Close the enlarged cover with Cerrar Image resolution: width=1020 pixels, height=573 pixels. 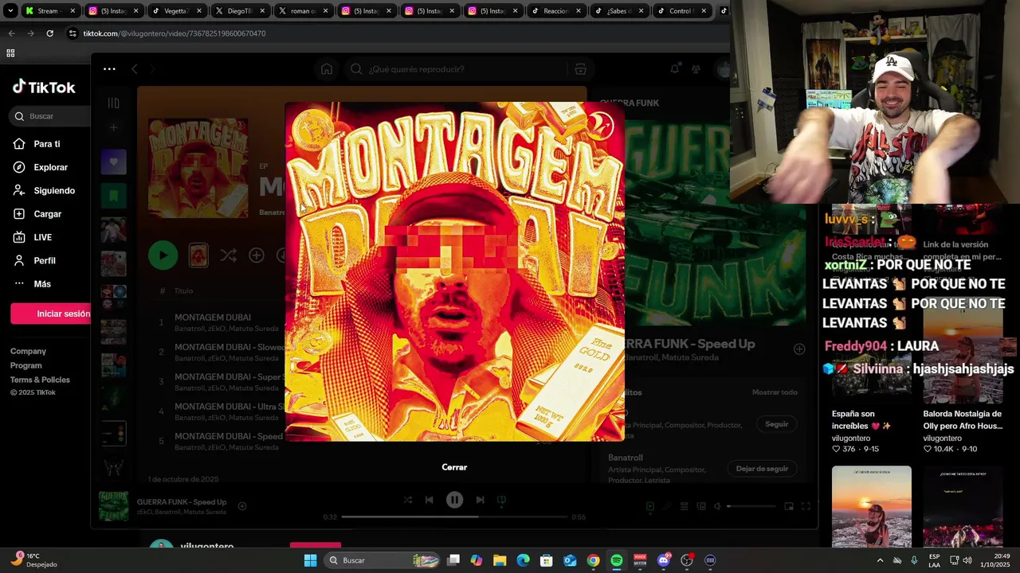(454, 467)
